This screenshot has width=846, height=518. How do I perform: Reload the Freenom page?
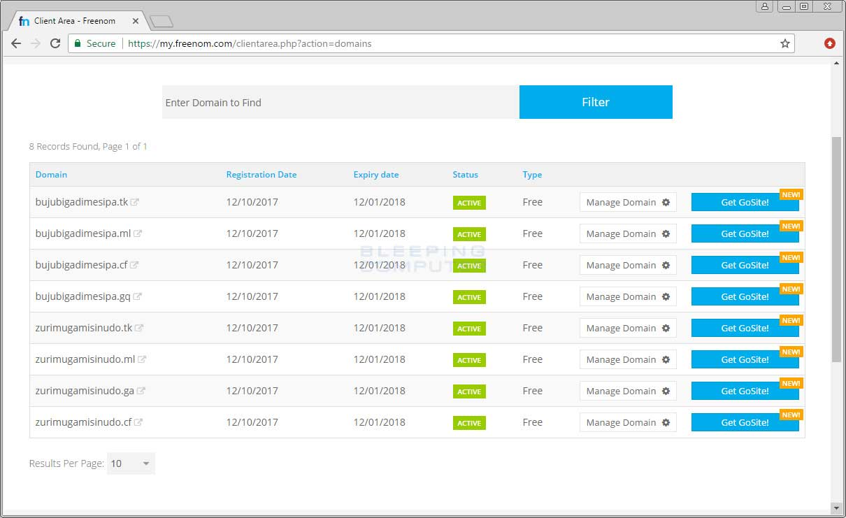(x=55, y=43)
